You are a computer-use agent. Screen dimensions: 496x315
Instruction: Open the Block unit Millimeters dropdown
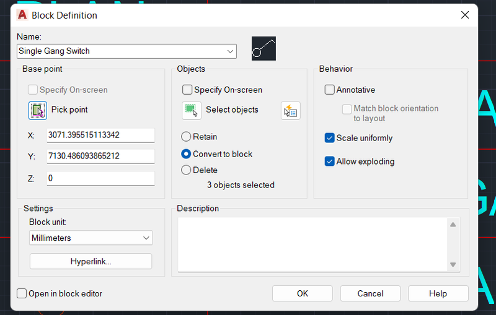pos(91,238)
